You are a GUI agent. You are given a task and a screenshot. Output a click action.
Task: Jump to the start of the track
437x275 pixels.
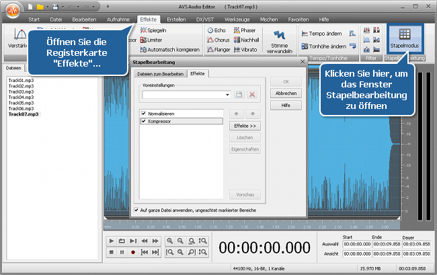(x=145, y=252)
